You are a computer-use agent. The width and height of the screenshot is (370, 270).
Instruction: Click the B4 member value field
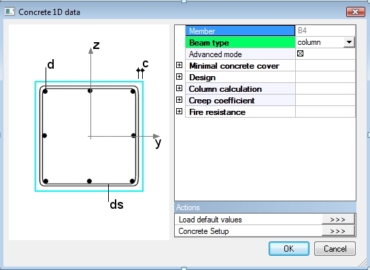click(325, 31)
